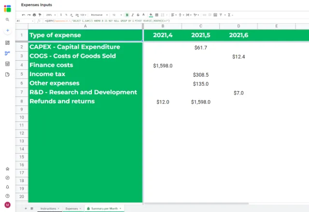Decrease decimal places icon
309x212 pixels.
(x=71, y=15)
